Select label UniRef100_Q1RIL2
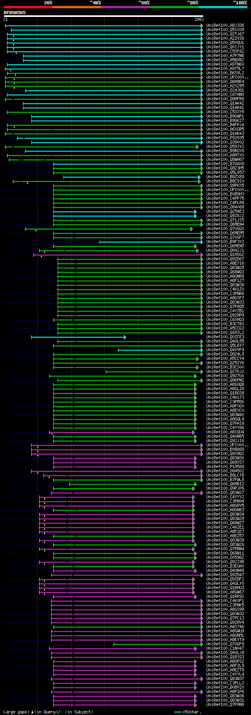This screenshot has height=715, width=251. tap(225, 333)
